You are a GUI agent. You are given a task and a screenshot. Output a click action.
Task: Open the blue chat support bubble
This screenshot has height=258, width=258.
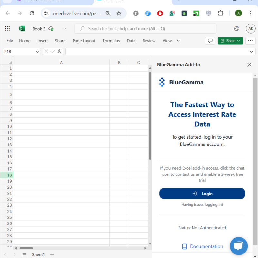point(238,246)
